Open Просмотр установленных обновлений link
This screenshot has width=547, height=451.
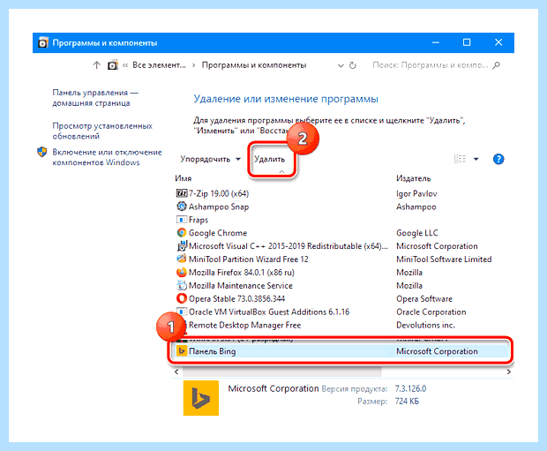[x=102, y=131]
